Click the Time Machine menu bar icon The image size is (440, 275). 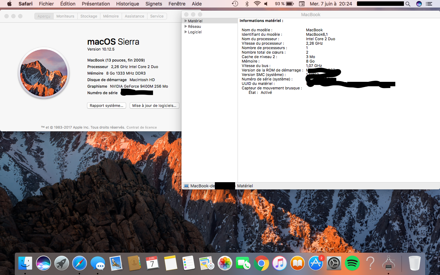click(235, 4)
